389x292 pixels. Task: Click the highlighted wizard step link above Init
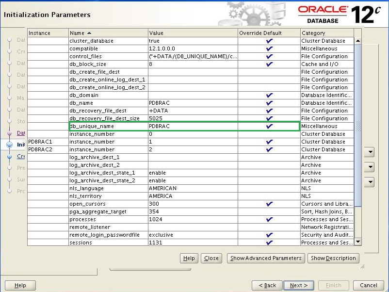(21, 133)
